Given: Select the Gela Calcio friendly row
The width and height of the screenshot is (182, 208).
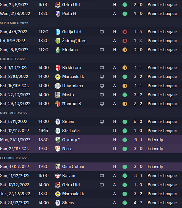Looking at the screenshot, I should coord(91,167).
